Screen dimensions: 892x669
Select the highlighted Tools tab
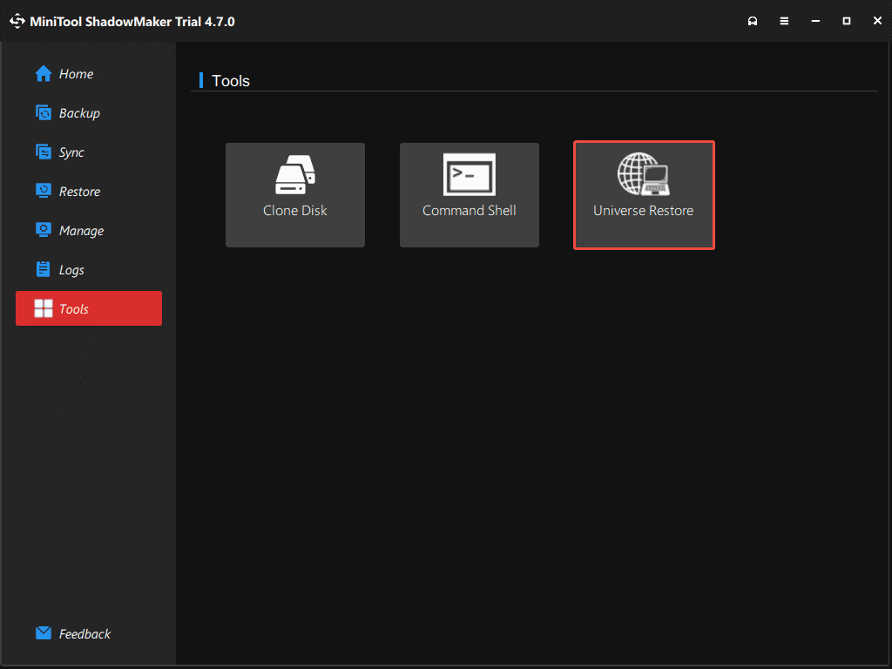(88, 308)
